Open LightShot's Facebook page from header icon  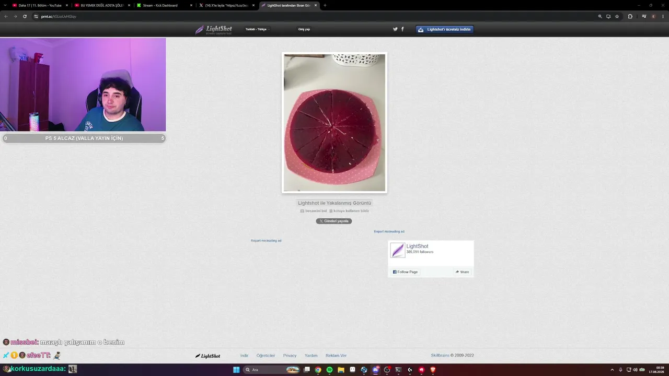point(402,29)
